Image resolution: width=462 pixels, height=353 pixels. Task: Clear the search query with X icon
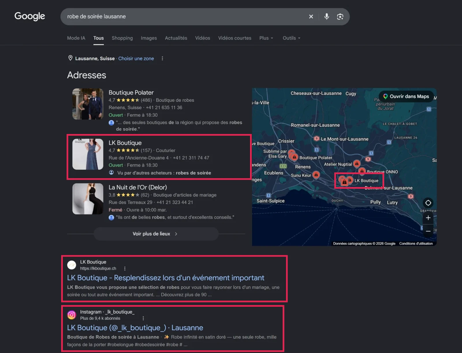[311, 16]
